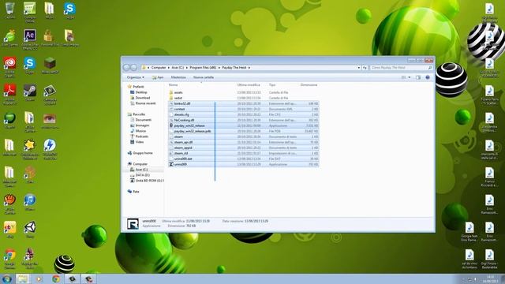Screen dimensions: 505x284
Task: Sort by the Dimensione column header
Action: (x=309, y=85)
